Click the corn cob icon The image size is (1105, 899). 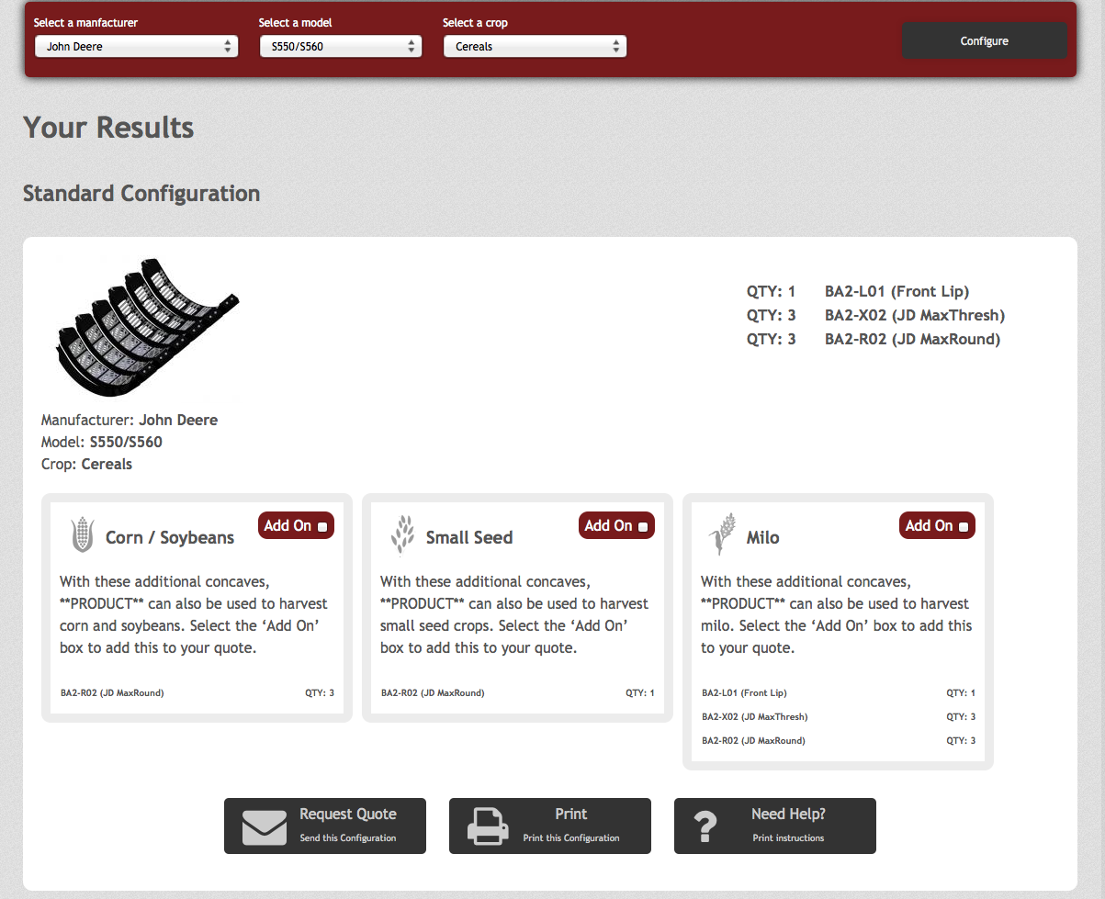(83, 534)
